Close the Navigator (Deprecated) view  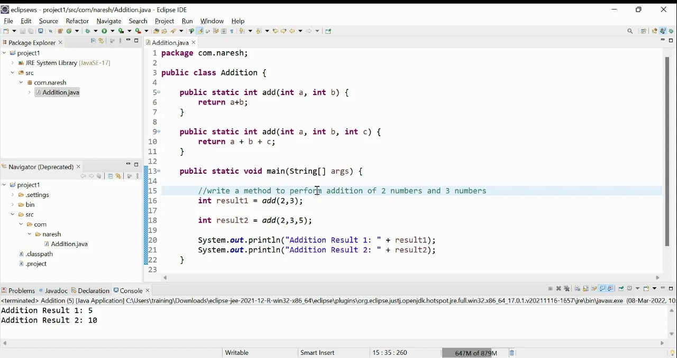click(x=78, y=166)
